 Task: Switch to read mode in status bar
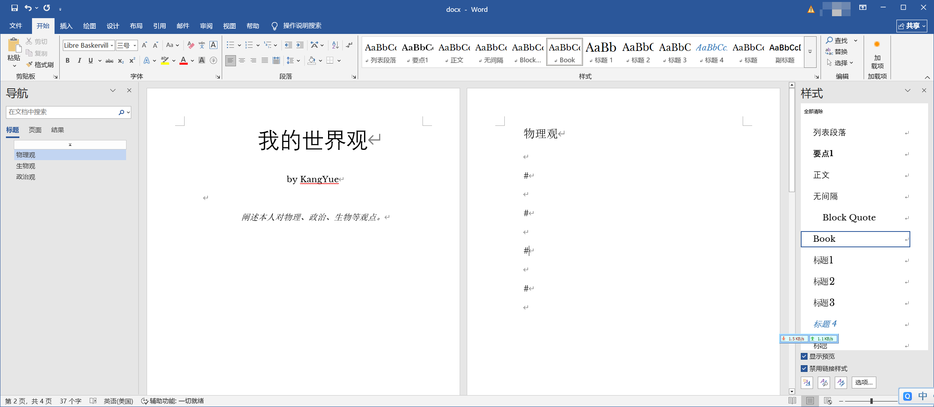[x=792, y=401]
